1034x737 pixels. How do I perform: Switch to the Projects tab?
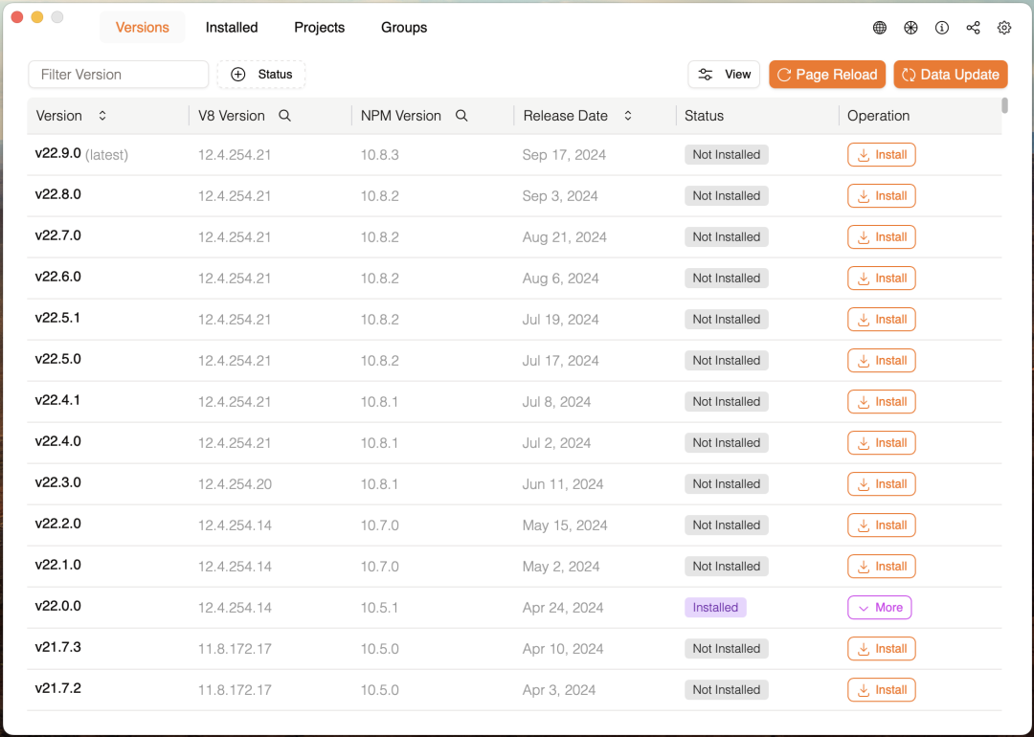tap(319, 28)
